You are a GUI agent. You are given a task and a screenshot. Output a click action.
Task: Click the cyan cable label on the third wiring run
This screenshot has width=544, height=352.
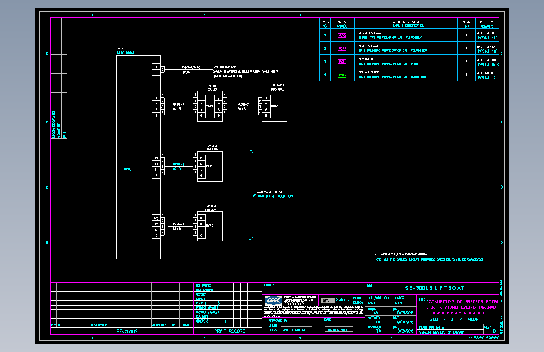click(178, 164)
